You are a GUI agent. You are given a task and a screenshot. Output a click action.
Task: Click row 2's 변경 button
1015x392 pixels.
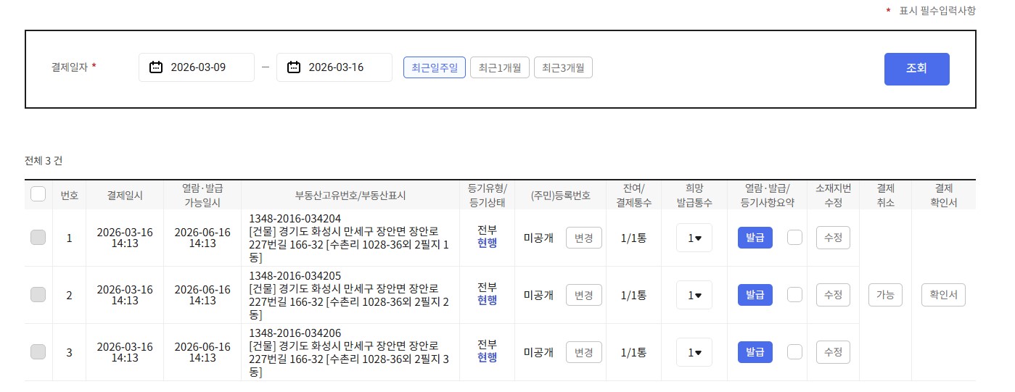pos(583,295)
